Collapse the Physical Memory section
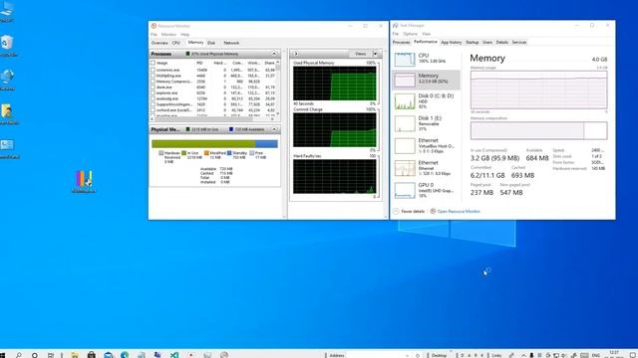This screenshot has height=358, width=638. [x=274, y=129]
